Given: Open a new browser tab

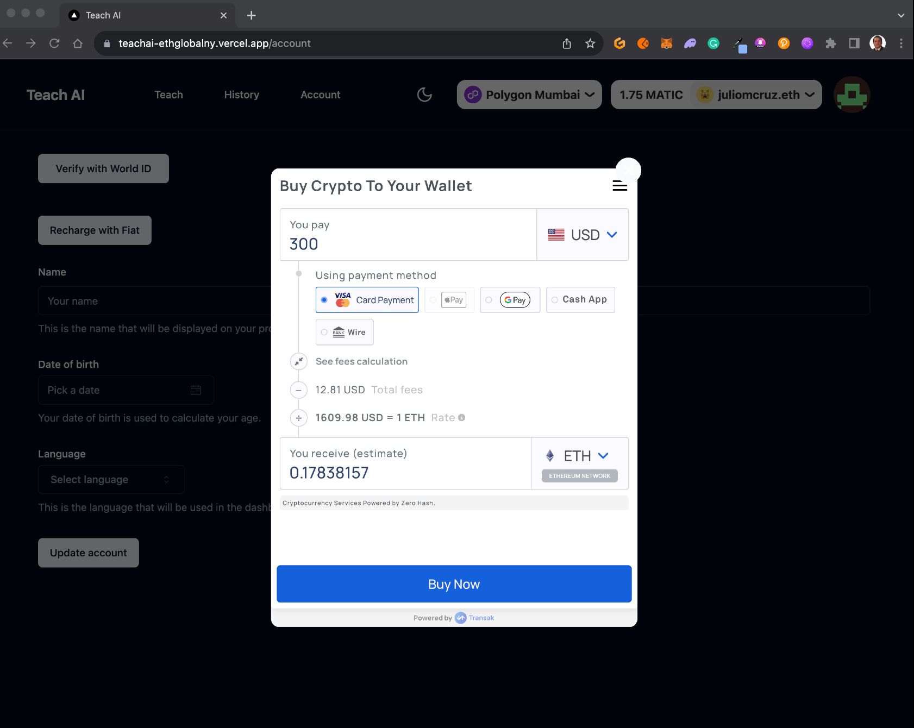Looking at the screenshot, I should [x=251, y=15].
